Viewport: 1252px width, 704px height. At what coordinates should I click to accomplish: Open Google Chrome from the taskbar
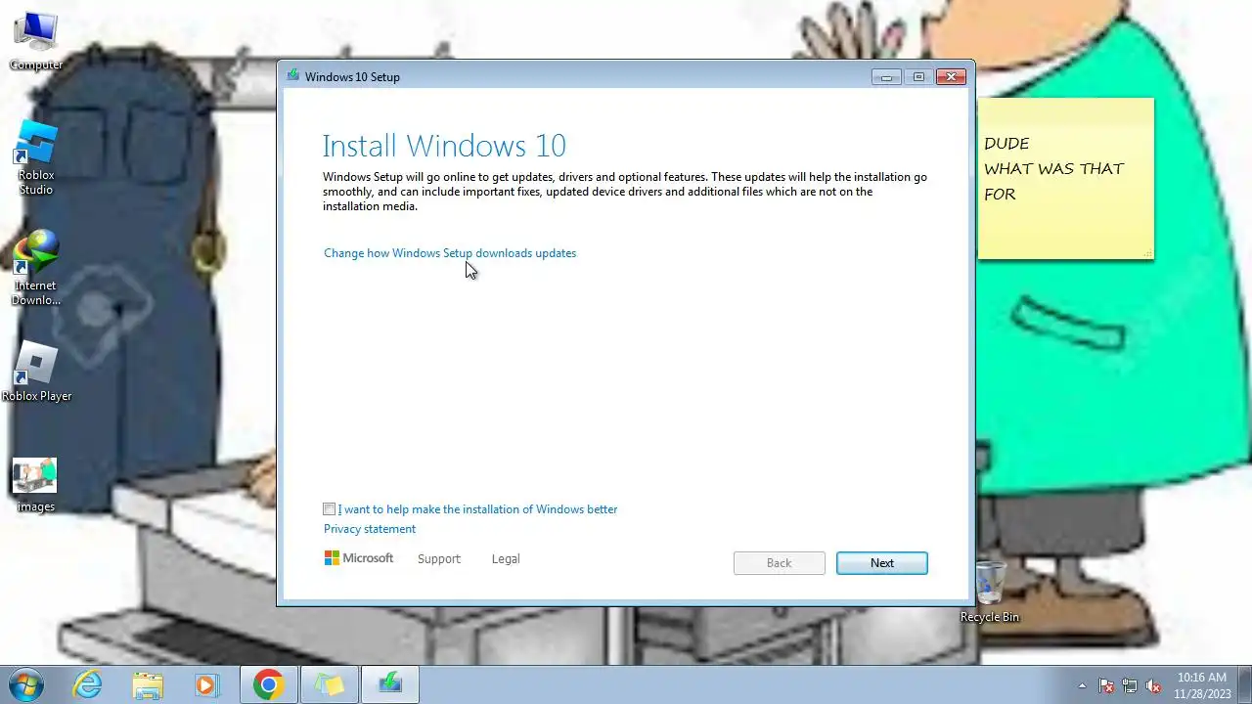[268, 684]
